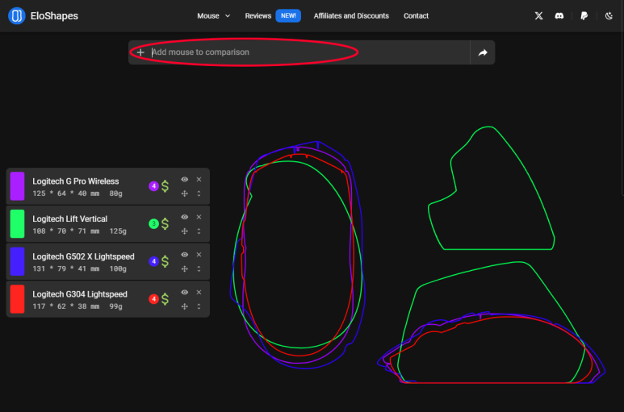624x412 pixels.
Task: Click reorder arrows for Logitech G Pro Wireless
Action: [199, 194]
